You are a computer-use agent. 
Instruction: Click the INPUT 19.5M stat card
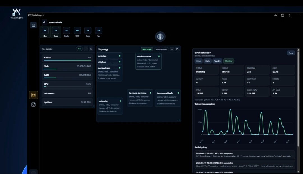coord(206,92)
